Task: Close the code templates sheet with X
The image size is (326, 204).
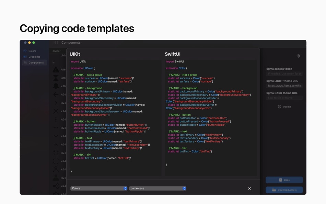Action: pyautogui.click(x=249, y=189)
